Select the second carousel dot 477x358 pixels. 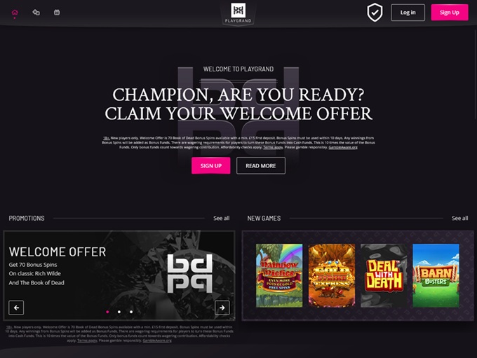click(119, 312)
